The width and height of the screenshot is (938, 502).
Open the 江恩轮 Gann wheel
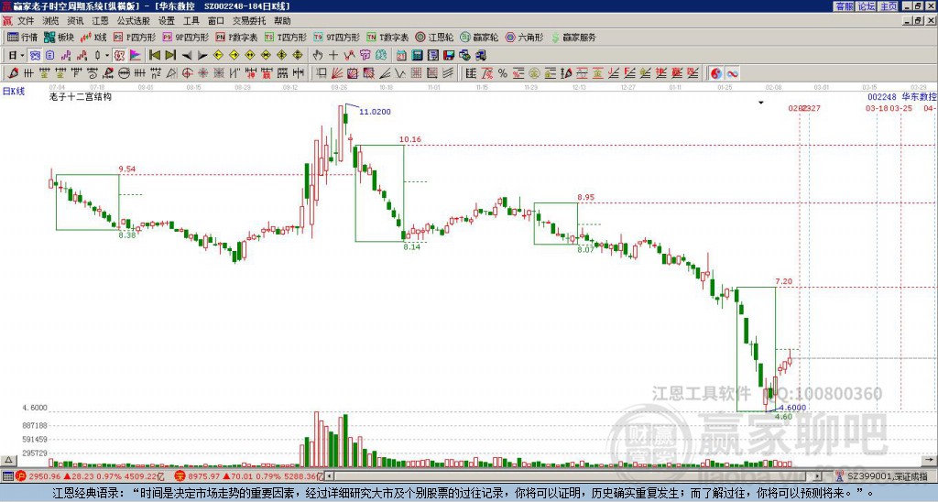pyautogui.click(x=434, y=37)
